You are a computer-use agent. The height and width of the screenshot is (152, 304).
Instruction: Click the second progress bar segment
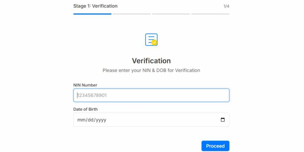point(132,14)
